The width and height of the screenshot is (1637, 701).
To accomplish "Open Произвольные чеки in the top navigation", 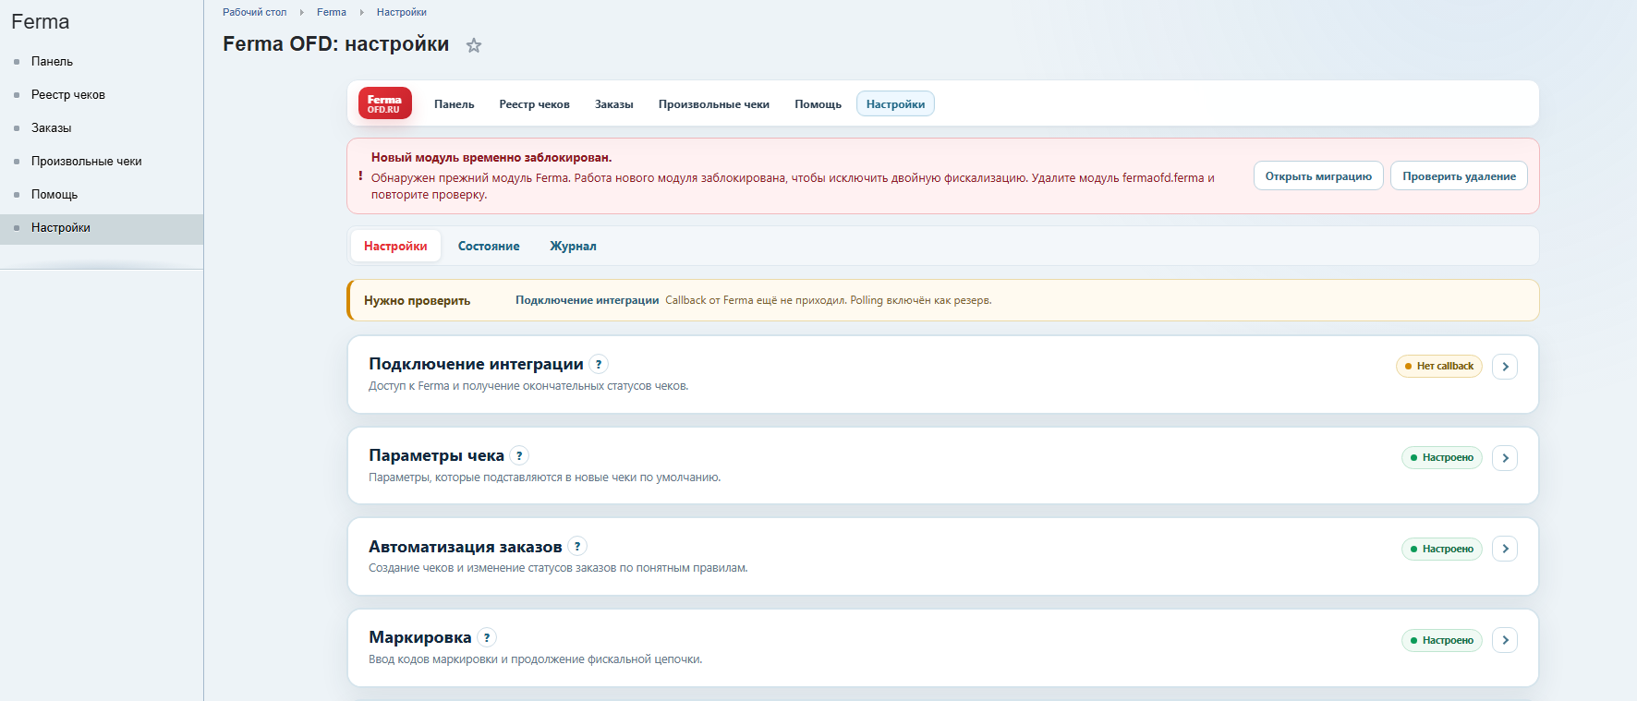I will pos(714,104).
